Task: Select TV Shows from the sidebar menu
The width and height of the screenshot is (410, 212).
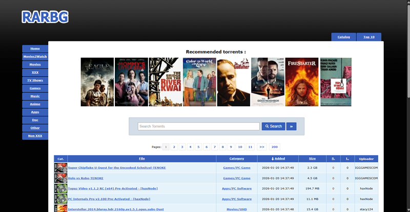Action: [35, 80]
